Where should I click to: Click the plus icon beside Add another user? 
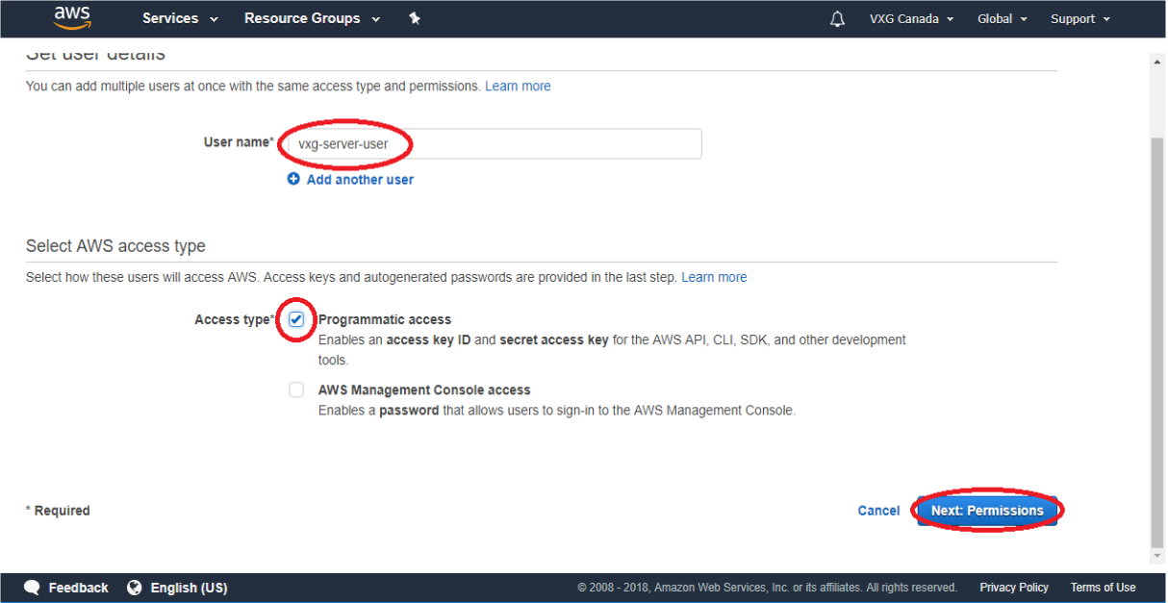(x=293, y=179)
